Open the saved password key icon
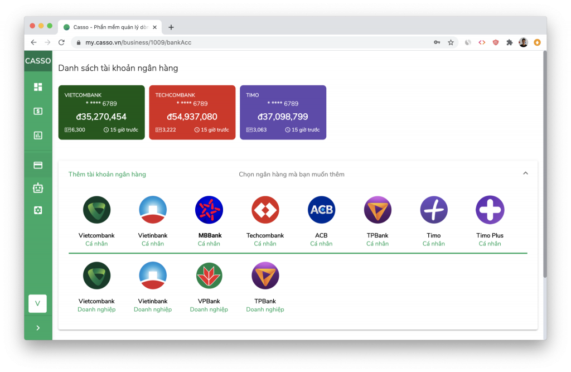Screen dimensions: 571x372 point(437,42)
